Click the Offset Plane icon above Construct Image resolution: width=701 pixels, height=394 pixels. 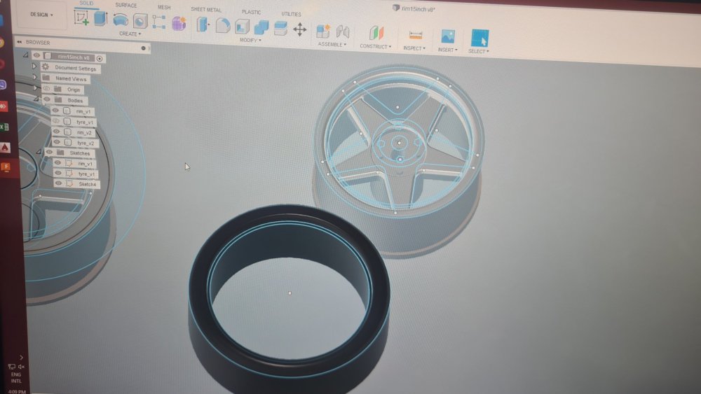coord(376,33)
